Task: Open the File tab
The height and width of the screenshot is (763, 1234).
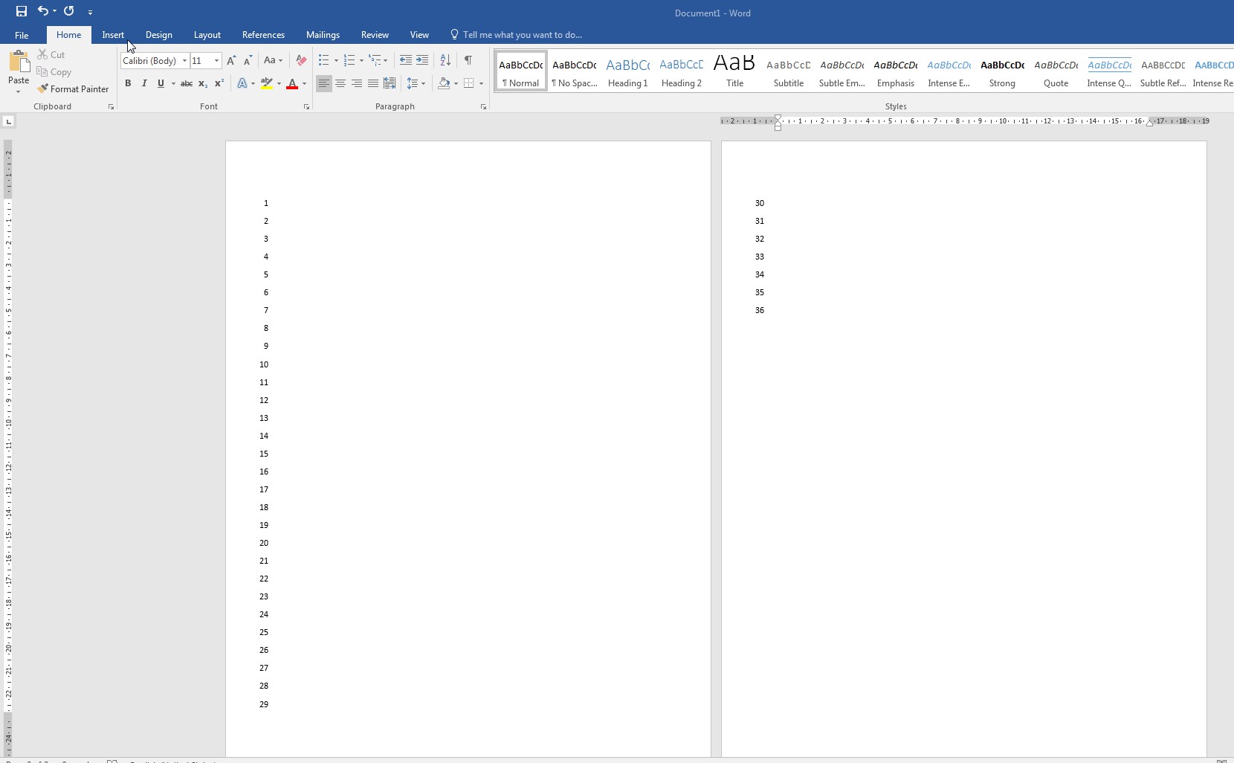Action: (x=22, y=35)
